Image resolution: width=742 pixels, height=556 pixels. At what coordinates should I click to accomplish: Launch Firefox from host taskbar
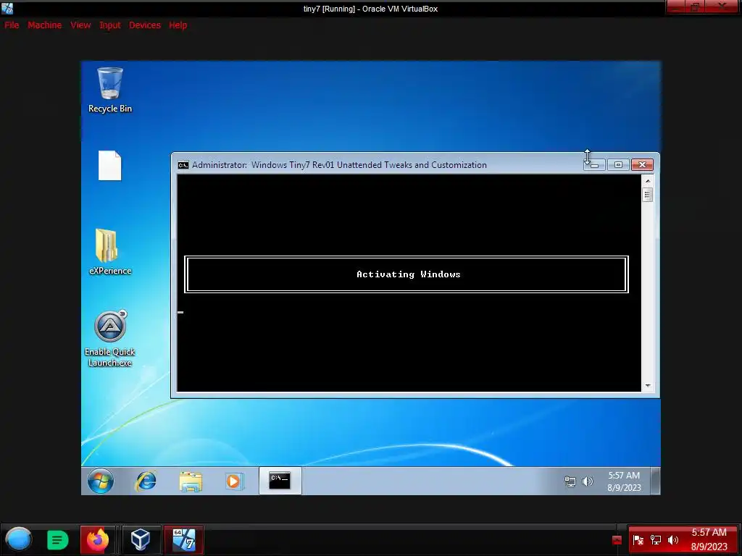[98, 539]
